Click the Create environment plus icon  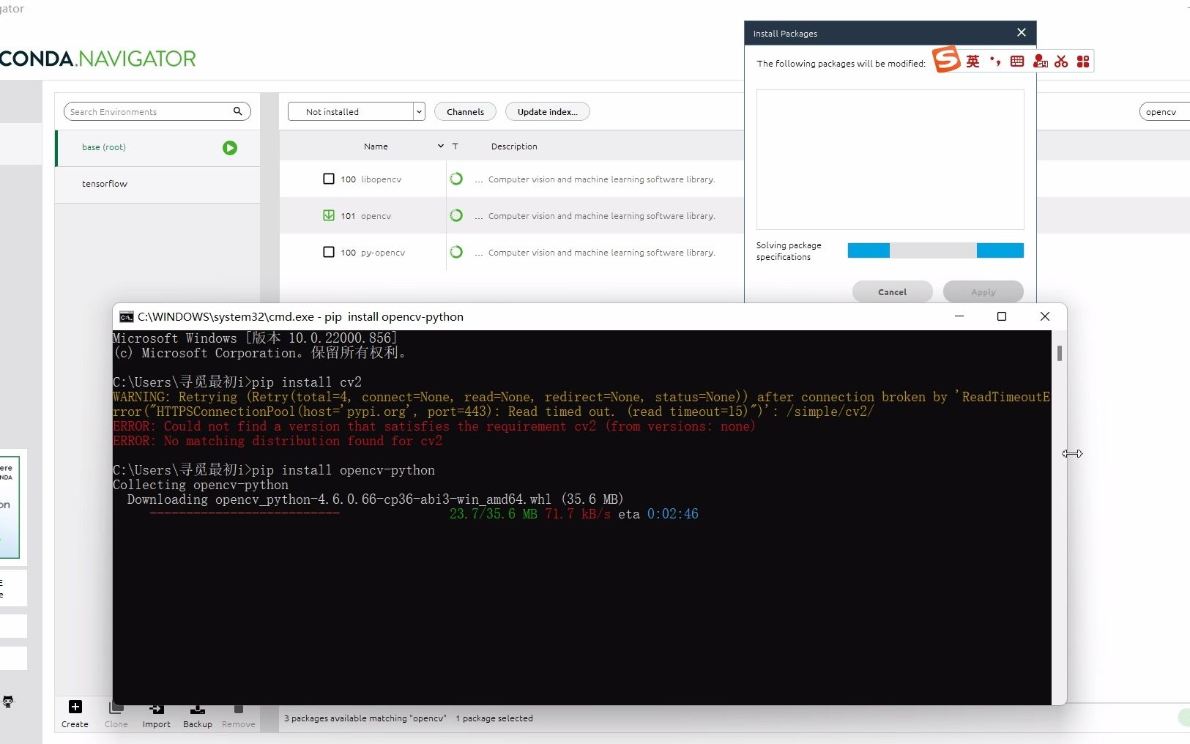pyautogui.click(x=74, y=707)
